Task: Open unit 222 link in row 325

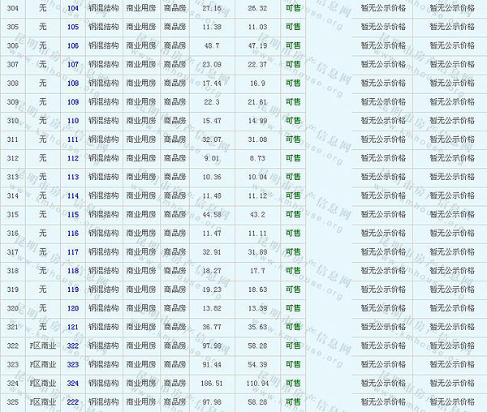Action: click(73, 402)
